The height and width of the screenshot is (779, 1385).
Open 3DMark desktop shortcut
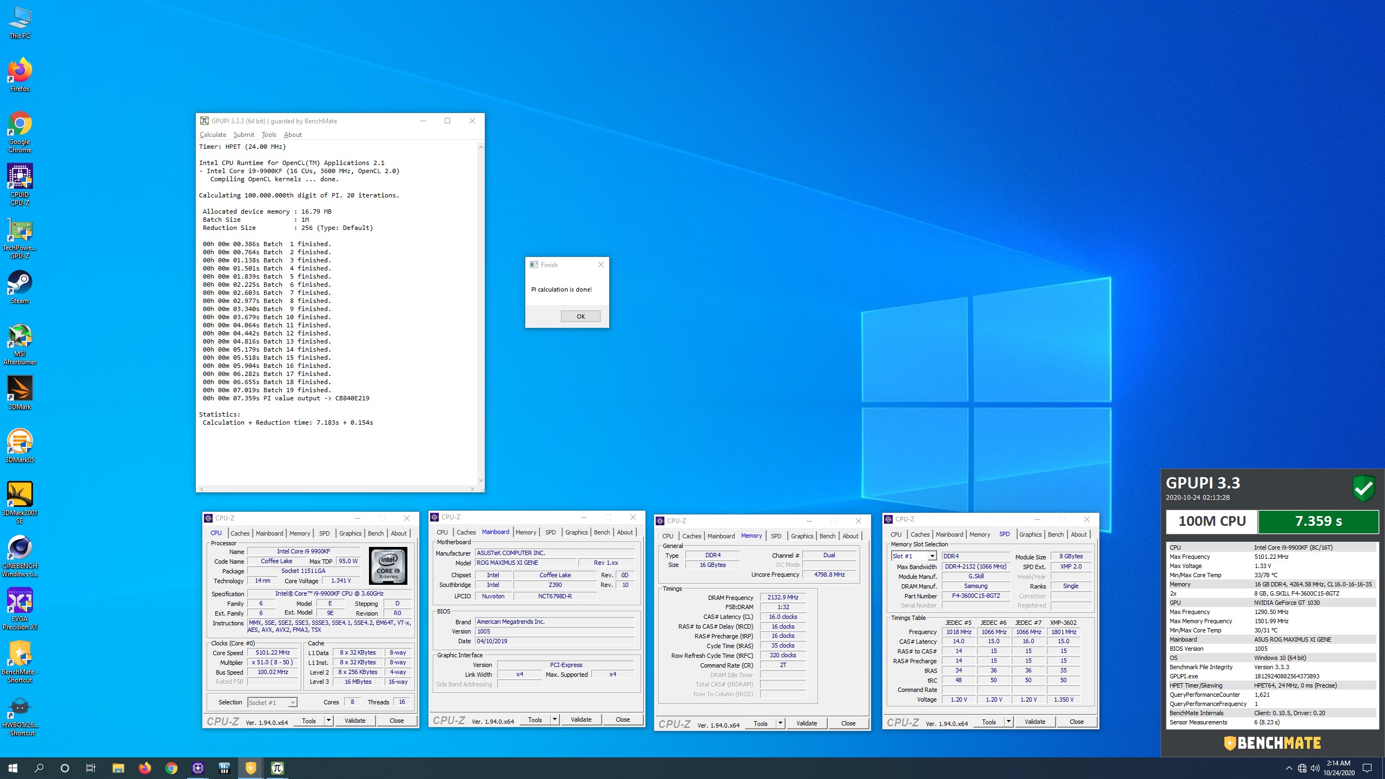pyautogui.click(x=20, y=393)
